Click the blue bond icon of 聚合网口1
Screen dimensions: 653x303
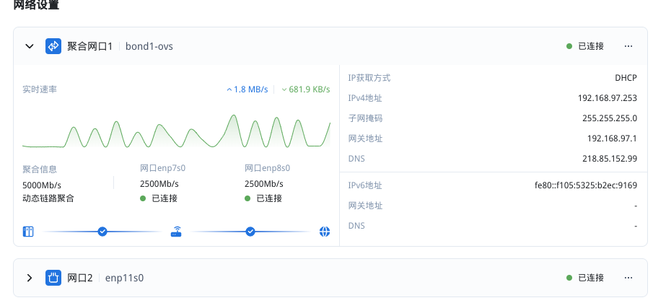(53, 46)
